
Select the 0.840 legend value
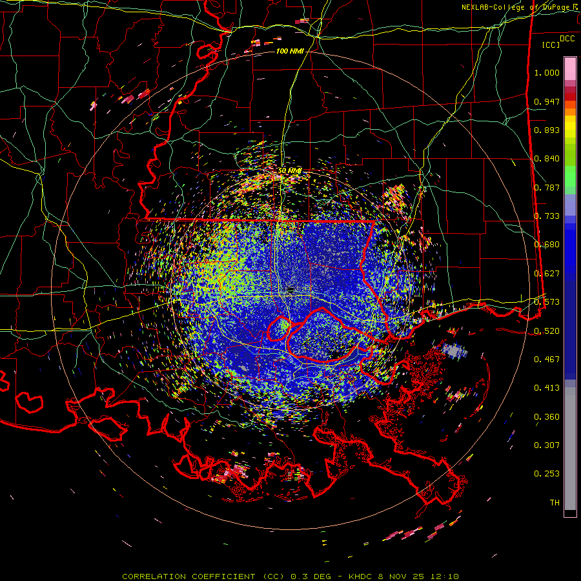(547, 159)
